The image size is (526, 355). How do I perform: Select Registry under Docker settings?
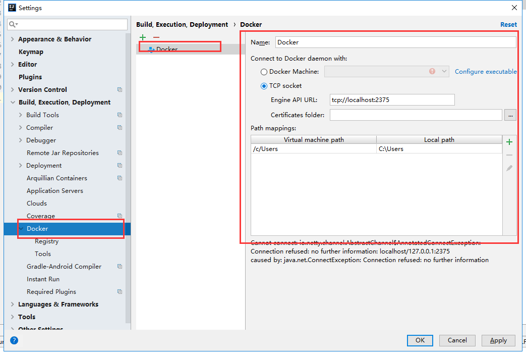click(x=46, y=241)
